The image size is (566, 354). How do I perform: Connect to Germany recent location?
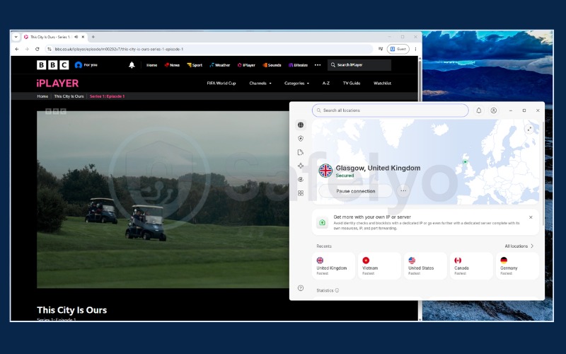pyautogui.click(x=517, y=266)
